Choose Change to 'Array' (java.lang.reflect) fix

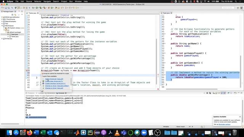pos(57,86)
